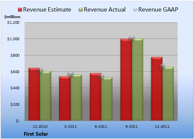The width and height of the screenshot is (194, 139).
Task: Click the GAAP marker above 12-2010
Action: (40, 71)
